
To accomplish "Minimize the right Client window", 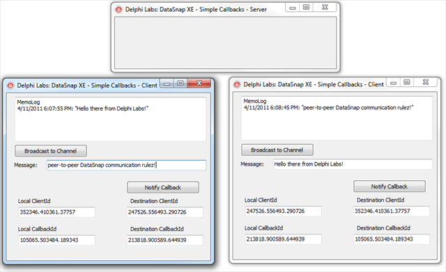I will 393,83.
